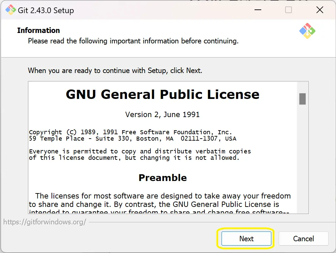Image resolution: width=336 pixels, height=253 pixels.
Task: Click 'Everyone is permitted to copy' line
Action: pos(140,151)
